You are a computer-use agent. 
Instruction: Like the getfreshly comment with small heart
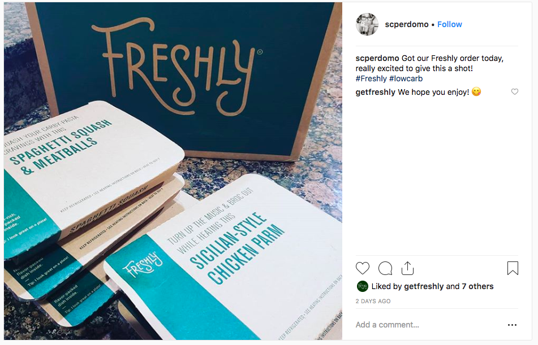click(x=514, y=92)
